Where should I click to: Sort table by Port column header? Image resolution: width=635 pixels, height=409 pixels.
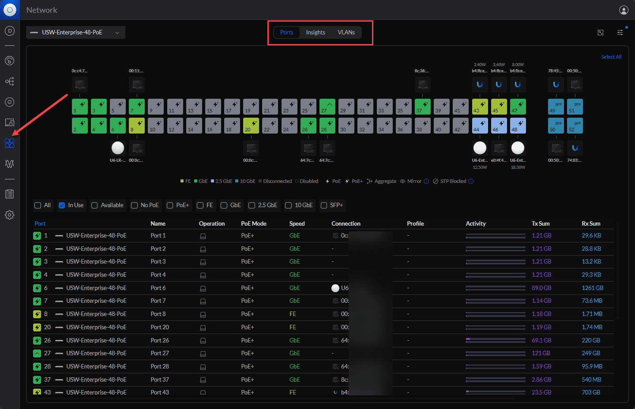pos(40,223)
